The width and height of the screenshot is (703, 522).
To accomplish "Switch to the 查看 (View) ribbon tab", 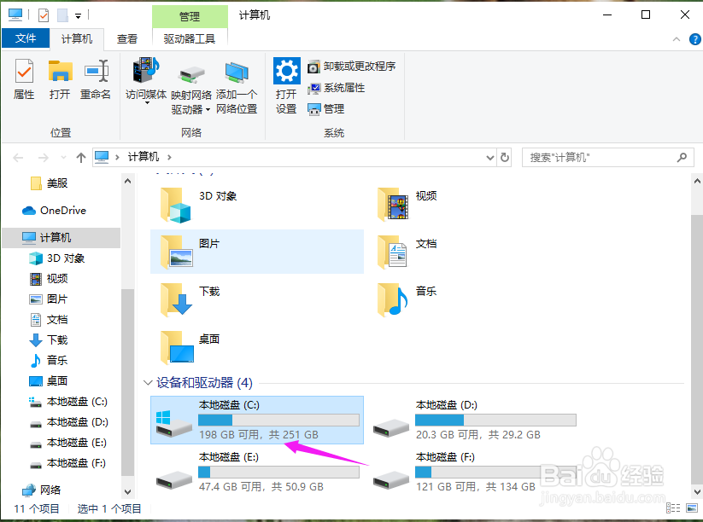I will coord(126,38).
